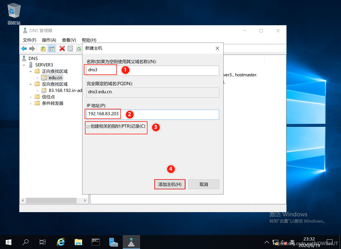This screenshot has height=249, width=341.
Task: Open the 操作(A) menu
Action: 49,40
